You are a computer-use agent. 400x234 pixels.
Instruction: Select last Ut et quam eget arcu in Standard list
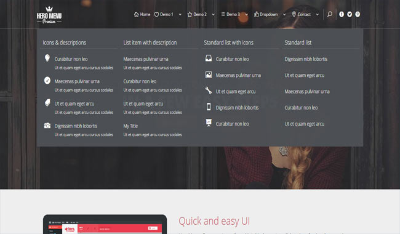pos(305,124)
